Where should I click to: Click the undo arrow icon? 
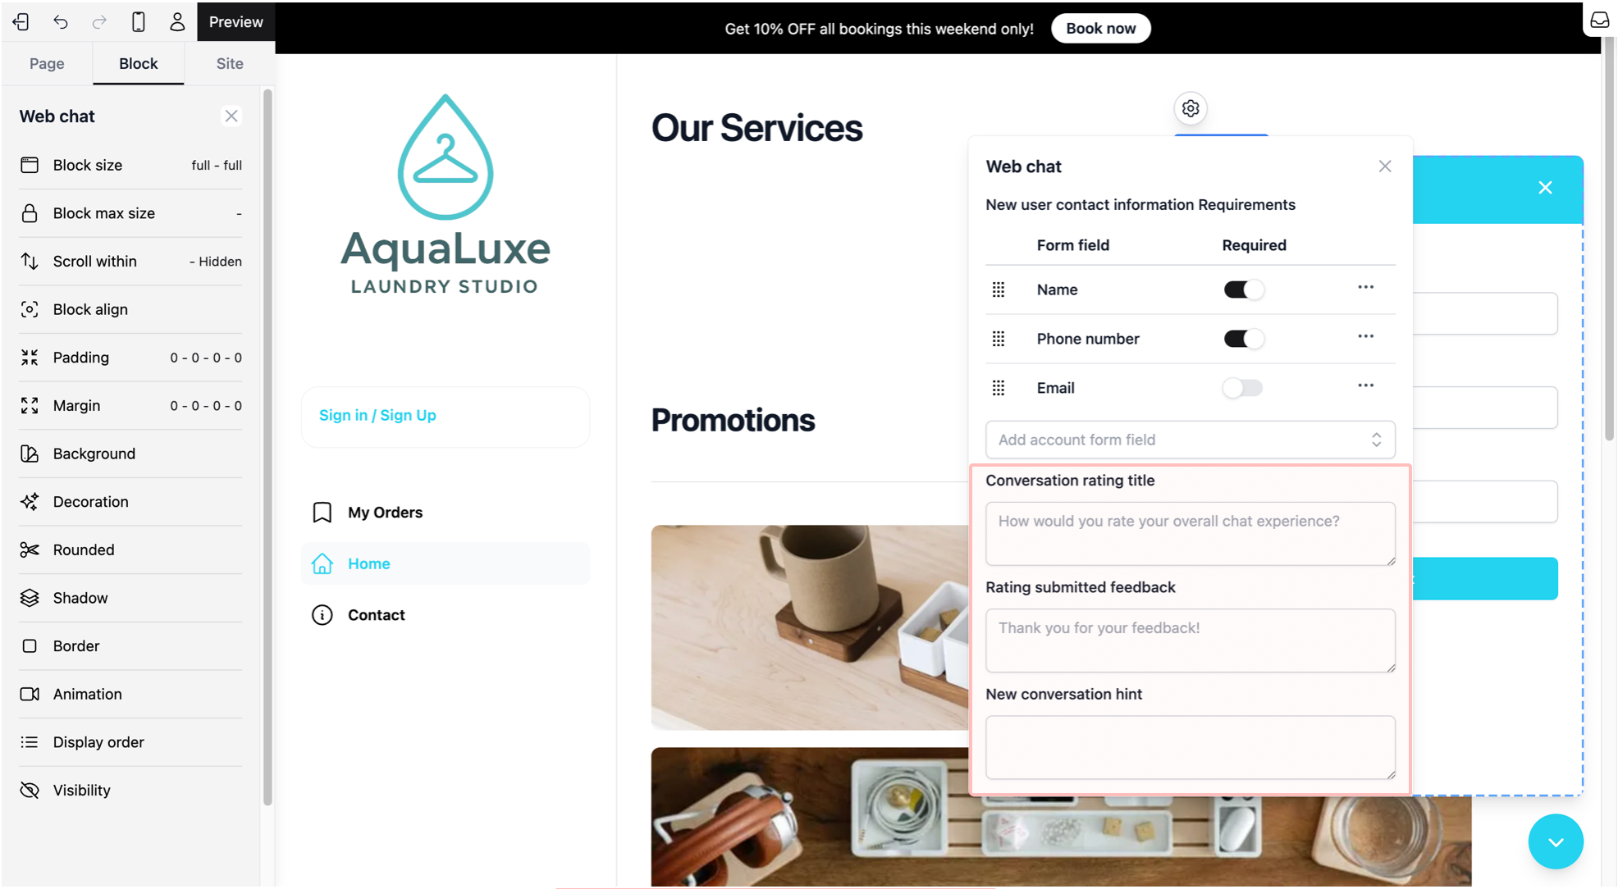(x=61, y=22)
